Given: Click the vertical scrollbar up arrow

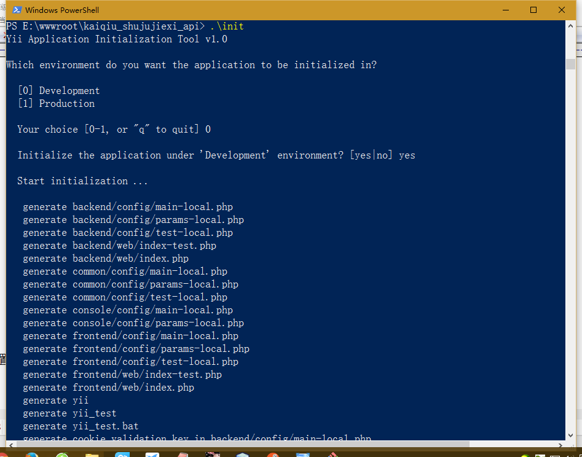Looking at the screenshot, I should [570, 26].
